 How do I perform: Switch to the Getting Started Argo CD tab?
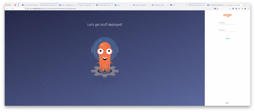pos(197,5)
